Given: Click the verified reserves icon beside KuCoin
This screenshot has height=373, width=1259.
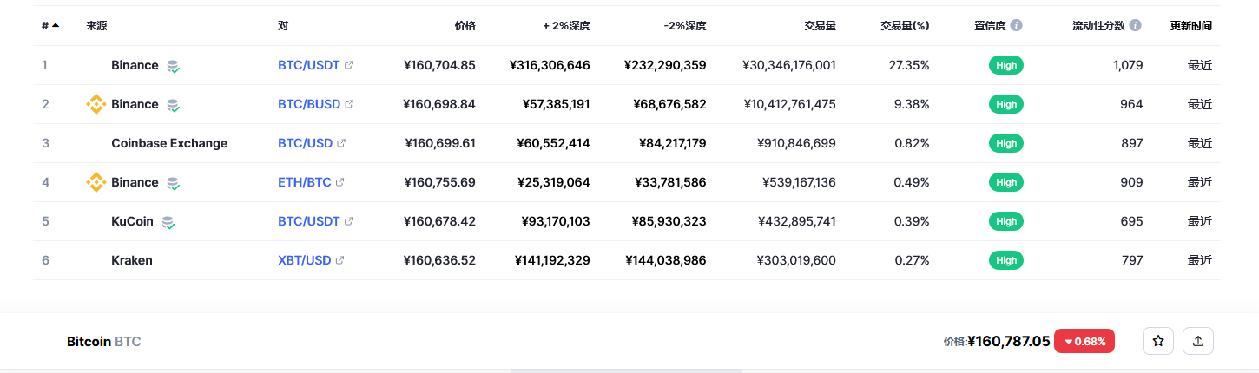Looking at the screenshot, I should 168,222.
